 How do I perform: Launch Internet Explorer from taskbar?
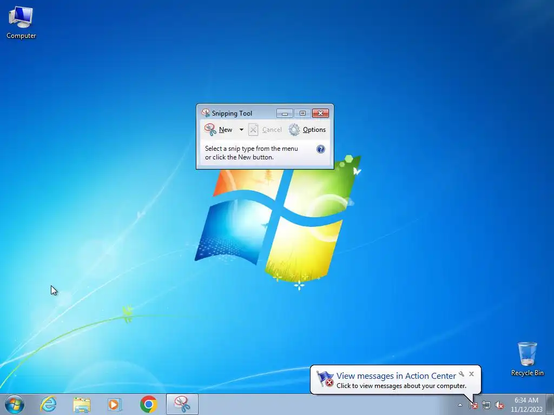[48, 404]
